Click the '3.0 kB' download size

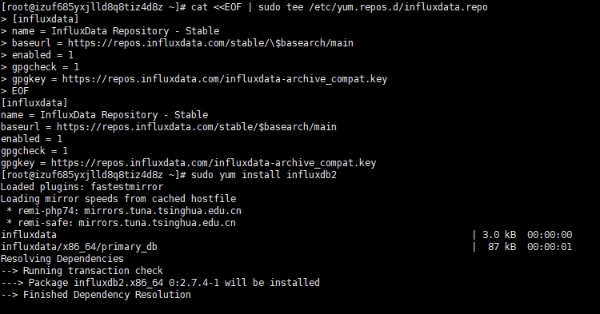499,235
